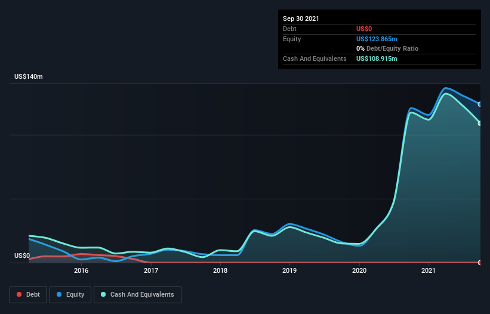Image resolution: width=490 pixels, height=314 pixels.
Task: Click the Equity value US$123.865m
Action: (x=377, y=39)
